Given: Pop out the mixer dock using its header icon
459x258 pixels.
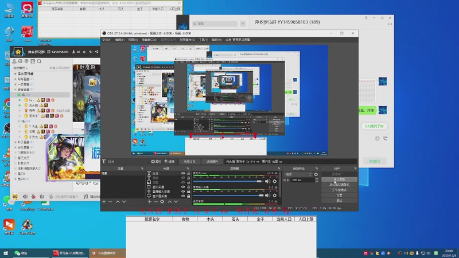Looking at the screenshot, I should [x=279, y=169].
